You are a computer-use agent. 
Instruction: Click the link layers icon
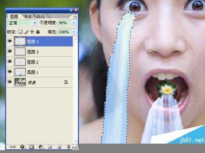[x=13, y=147]
